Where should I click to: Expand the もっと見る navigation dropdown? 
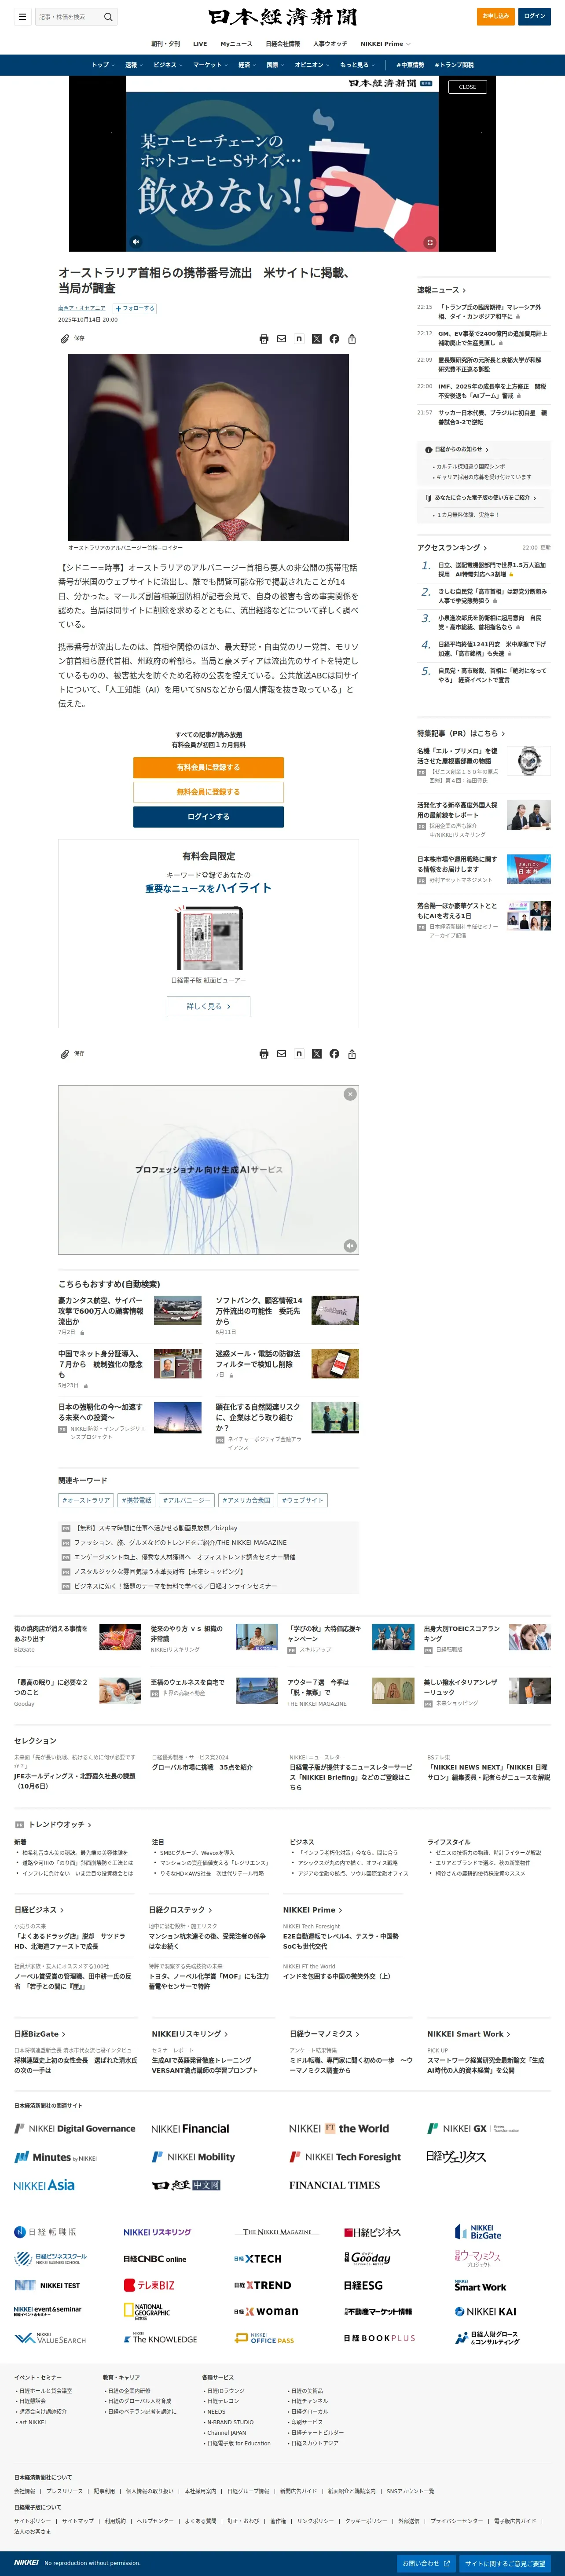(x=357, y=65)
